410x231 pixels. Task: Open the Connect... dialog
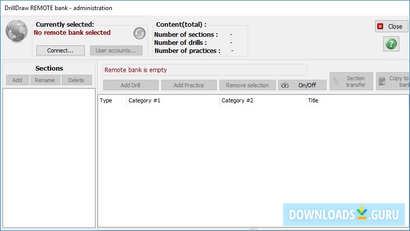tap(60, 50)
